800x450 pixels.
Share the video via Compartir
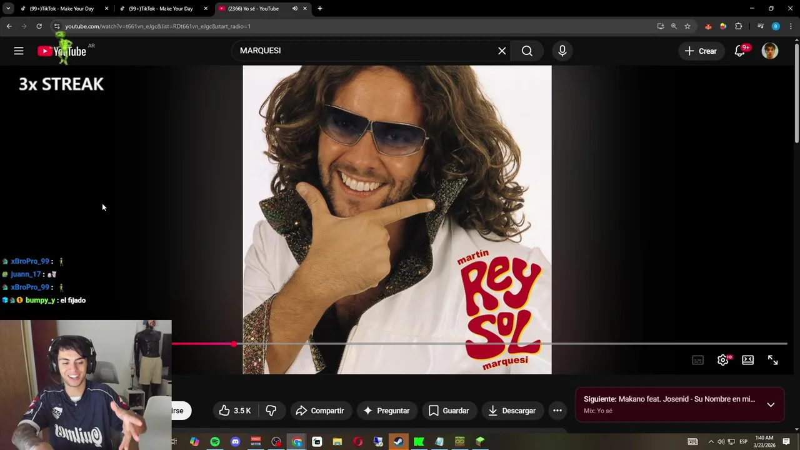pos(320,411)
